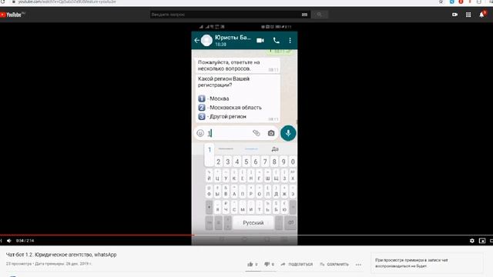Open the notifications bell

click(481, 15)
